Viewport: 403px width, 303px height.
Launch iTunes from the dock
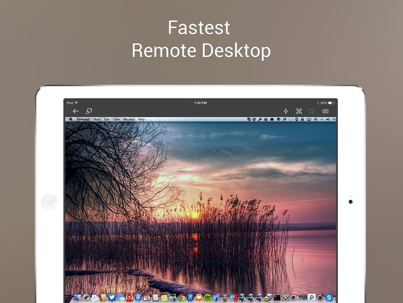tap(190, 298)
